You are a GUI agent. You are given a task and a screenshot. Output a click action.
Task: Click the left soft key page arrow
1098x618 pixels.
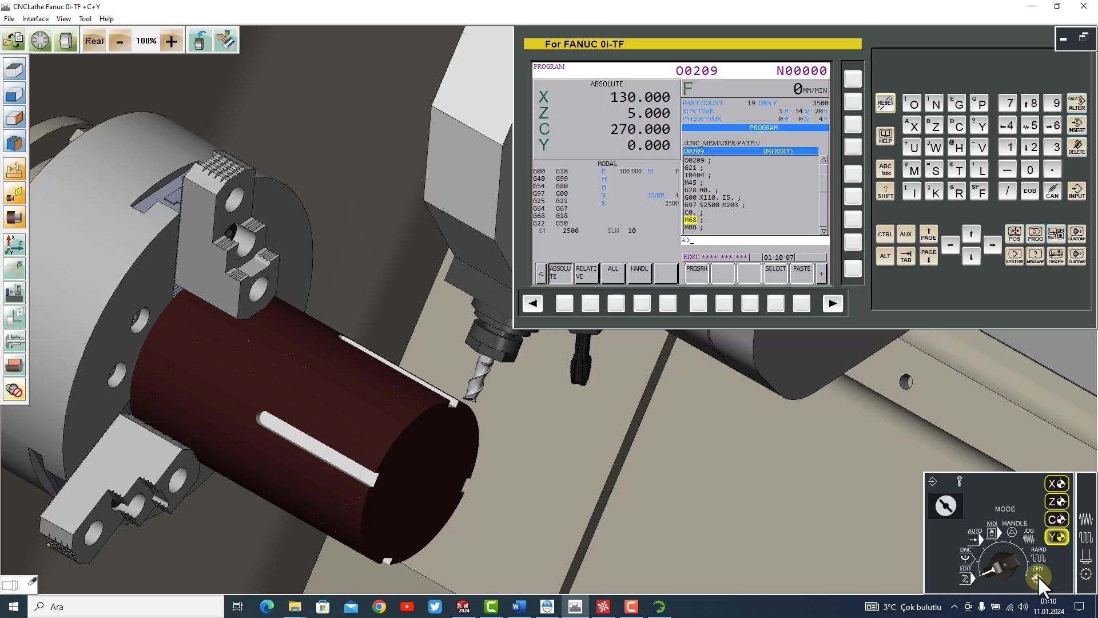click(x=532, y=303)
